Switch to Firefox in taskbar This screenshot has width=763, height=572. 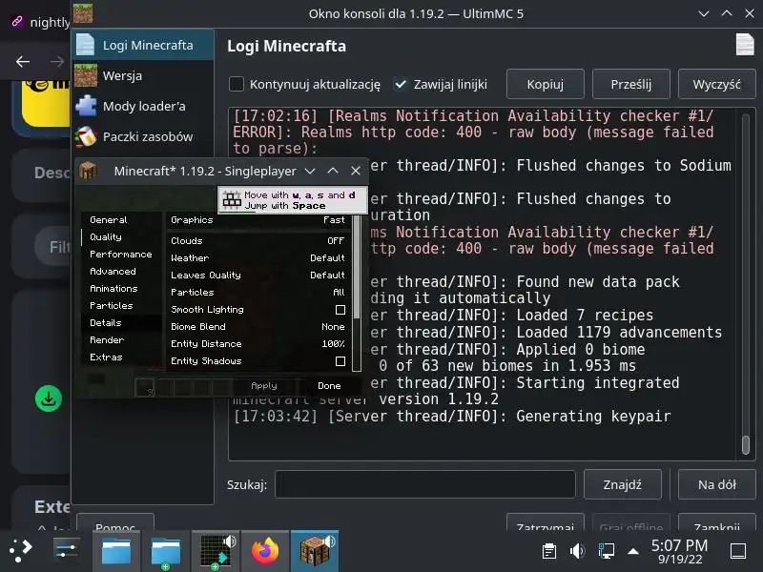[x=265, y=551]
